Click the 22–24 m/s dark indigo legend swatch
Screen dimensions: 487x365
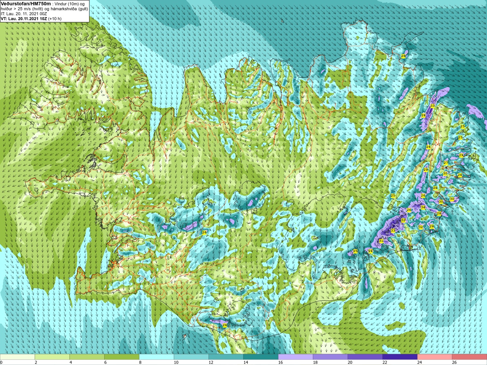click(400, 357)
